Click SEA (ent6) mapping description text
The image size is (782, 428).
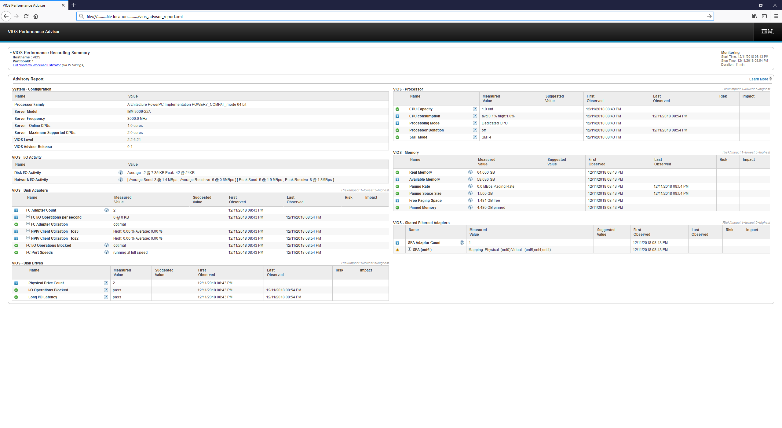(510, 250)
